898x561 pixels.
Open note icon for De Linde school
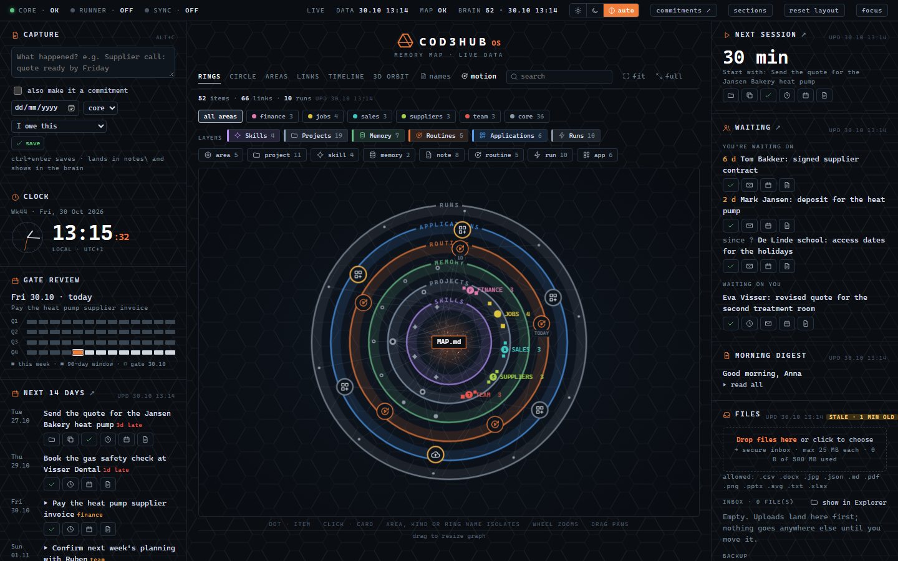pyautogui.click(x=787, y=266)
